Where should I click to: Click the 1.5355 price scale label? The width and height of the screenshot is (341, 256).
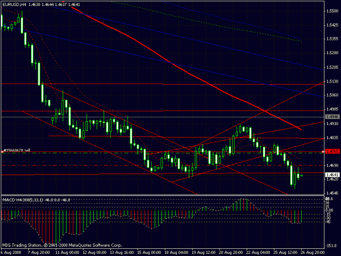pyautogui.click(x=332, y=39)
